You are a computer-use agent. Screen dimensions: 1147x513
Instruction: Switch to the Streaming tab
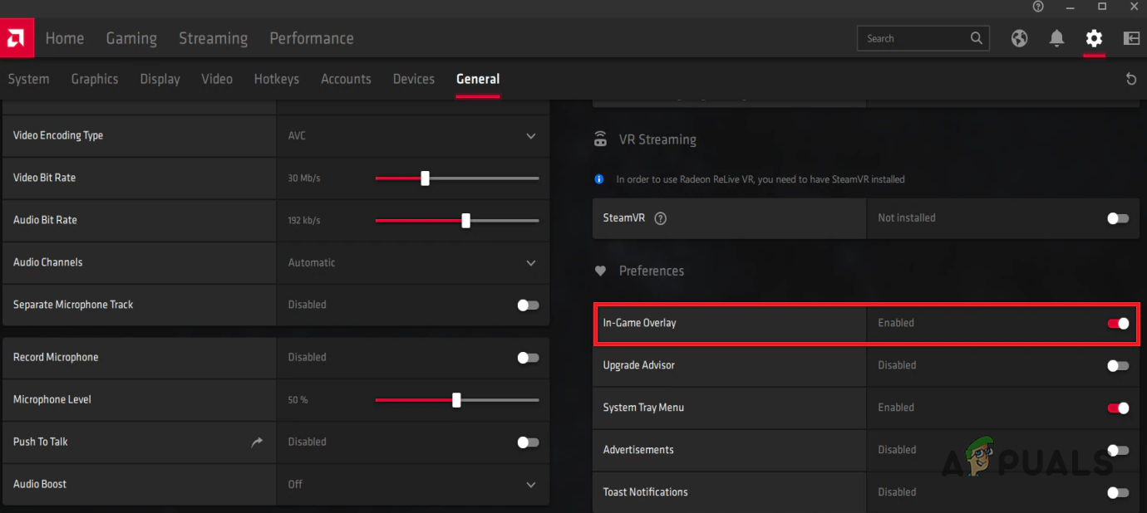(x=213, y=38)
